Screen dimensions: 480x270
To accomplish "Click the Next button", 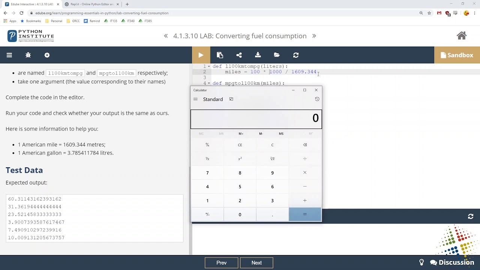I will pyautogui.click(x=256, y=262).
